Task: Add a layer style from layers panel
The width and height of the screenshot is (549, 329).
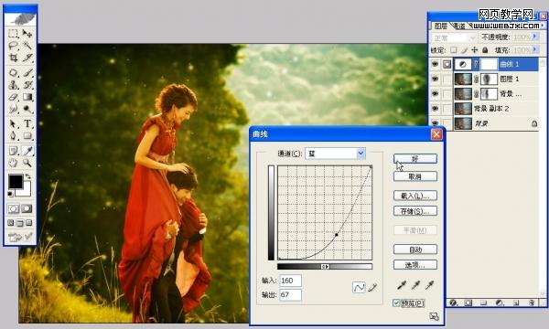Action: click(x=453, y=302)
